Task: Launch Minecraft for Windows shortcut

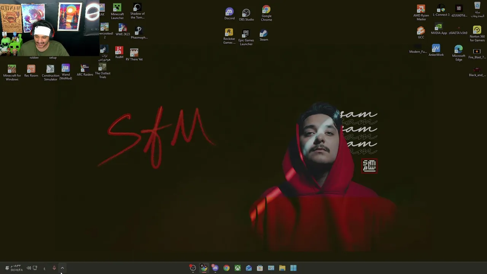Action: pos(12,73)
